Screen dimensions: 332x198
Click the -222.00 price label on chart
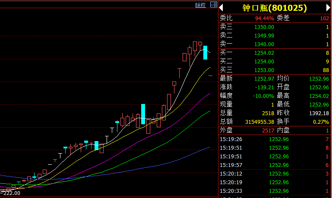pos(11,193)
